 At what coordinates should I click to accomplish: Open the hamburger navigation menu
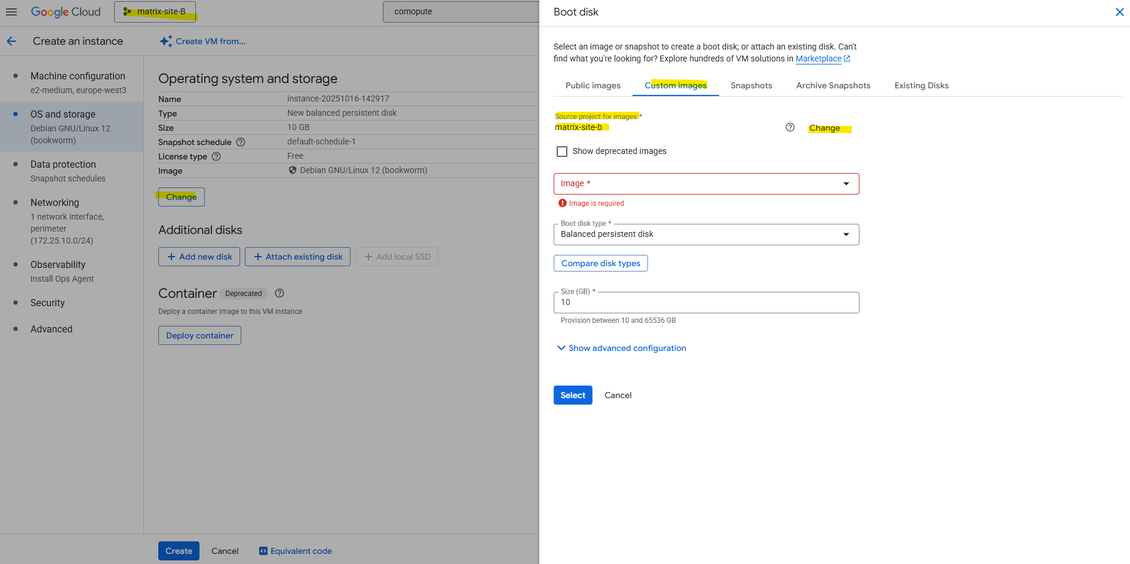(x=11, y=12)
